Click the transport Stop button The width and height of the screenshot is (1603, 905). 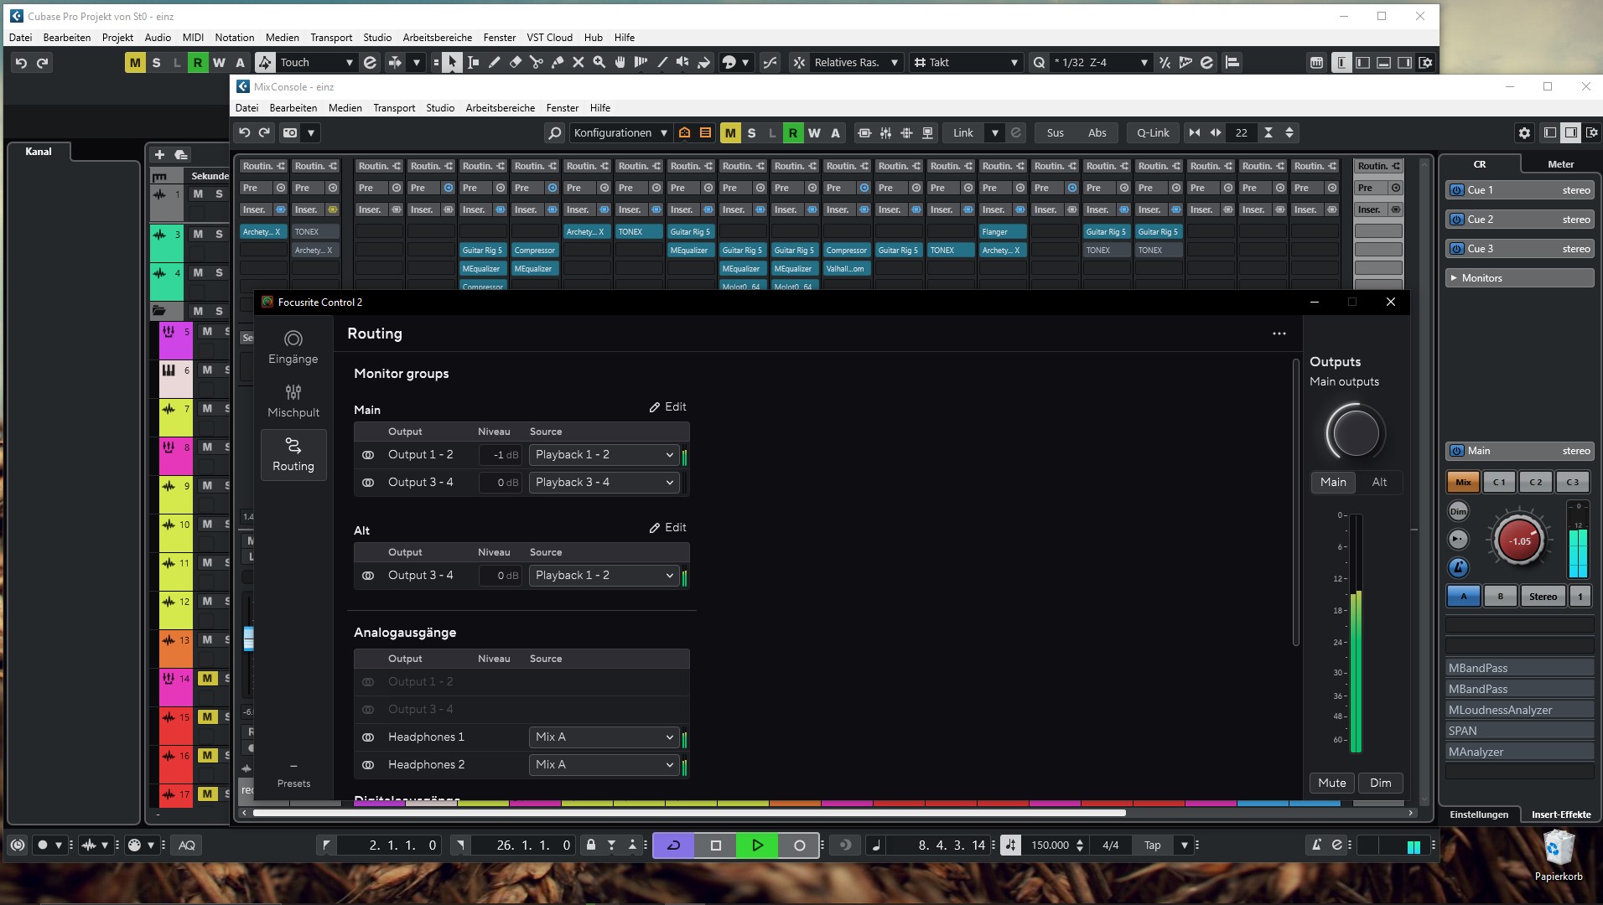715,846
